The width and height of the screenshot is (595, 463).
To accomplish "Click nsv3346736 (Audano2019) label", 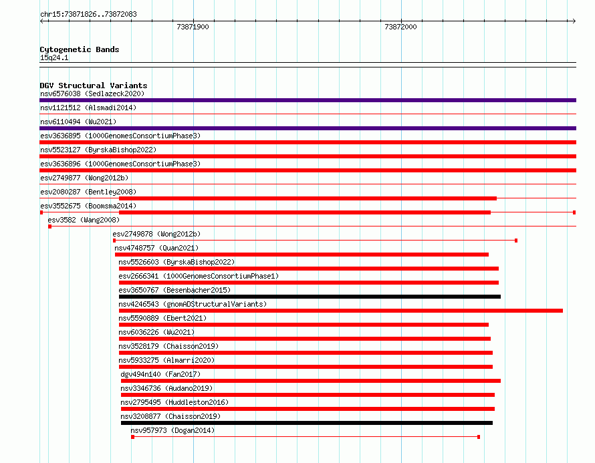I will click(x=166, y=388).
